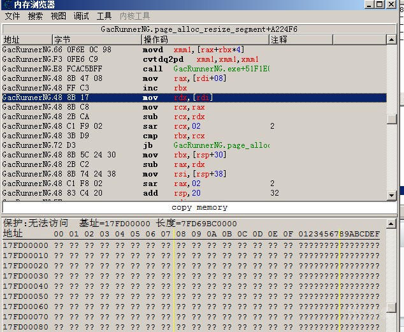Select the highlighted mov rdx,[rdi] row

tap(194, 97)
